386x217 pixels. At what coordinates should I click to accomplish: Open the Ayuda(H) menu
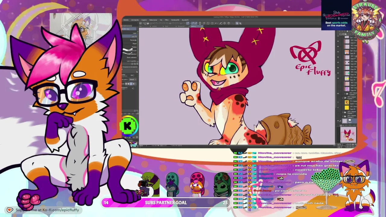[x=185, y=20]
